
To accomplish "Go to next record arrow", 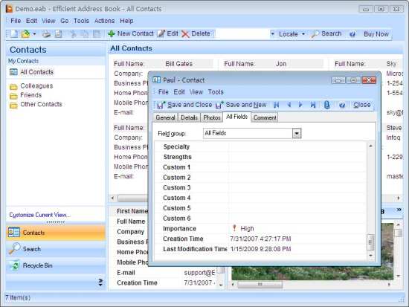I will 300,105.
